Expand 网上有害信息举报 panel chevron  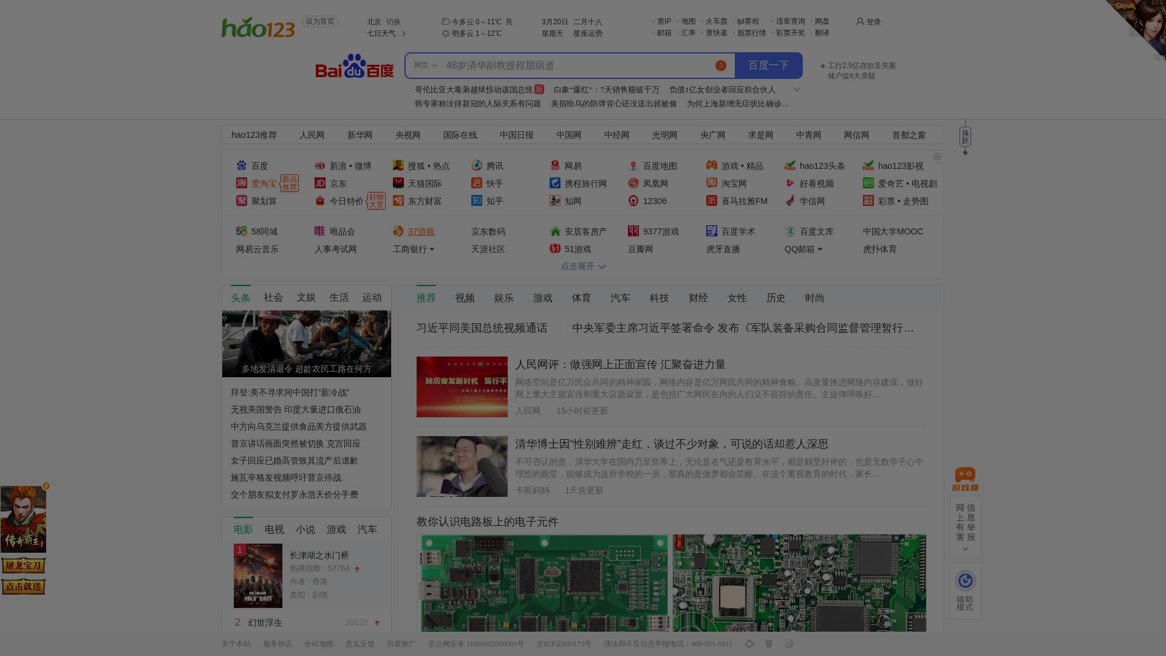pyautogui.click(x=965, y=549)
